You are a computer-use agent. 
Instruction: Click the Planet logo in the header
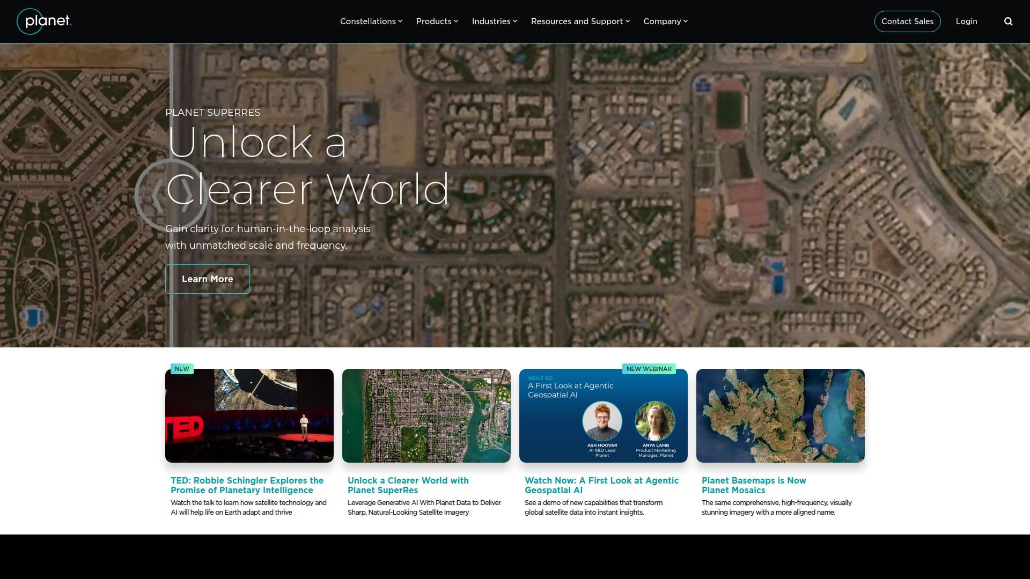[44, 21]
